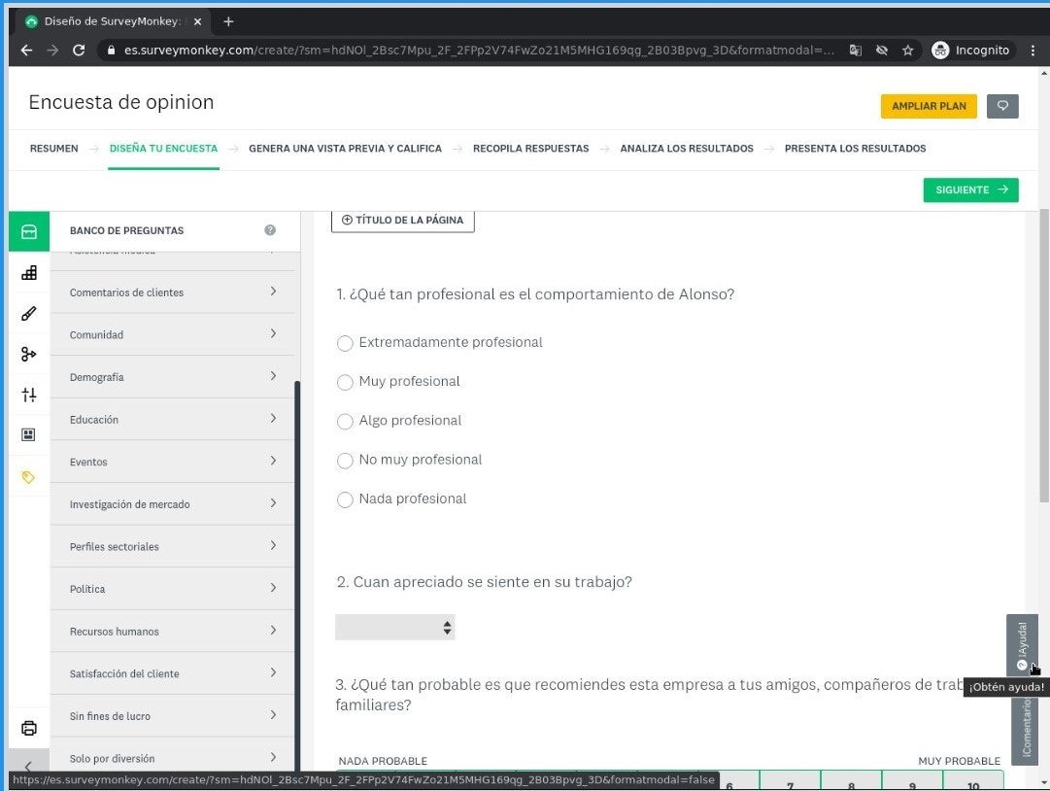Bookmark this page with star icon
This screenshot has height=791, width=1050.
907,51
